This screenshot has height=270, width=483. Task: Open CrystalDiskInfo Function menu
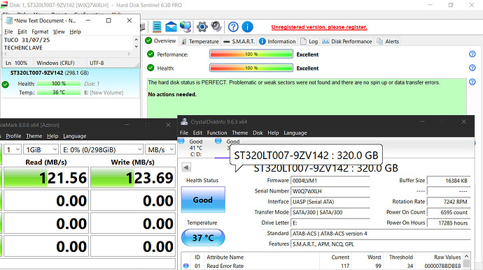point(217,133)
